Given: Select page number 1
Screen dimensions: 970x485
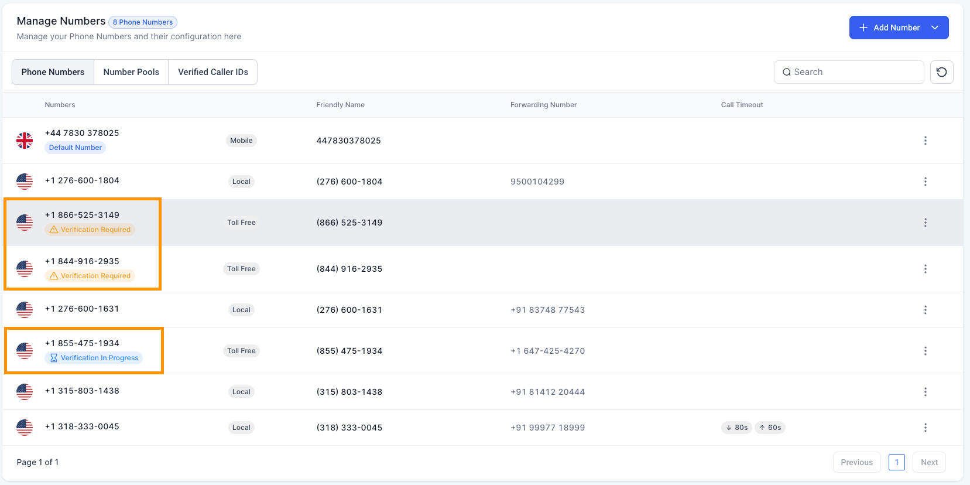Looking at the screenshot, I should 896,462.
